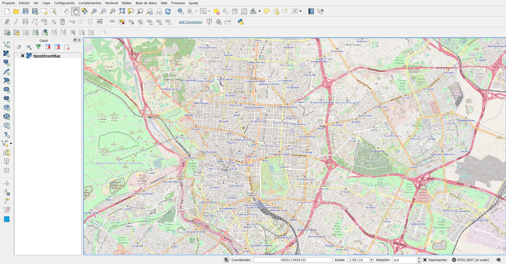Select the Pan Map hand tool
The height and width of the screenshot is (264, 506).
(75, 11)
